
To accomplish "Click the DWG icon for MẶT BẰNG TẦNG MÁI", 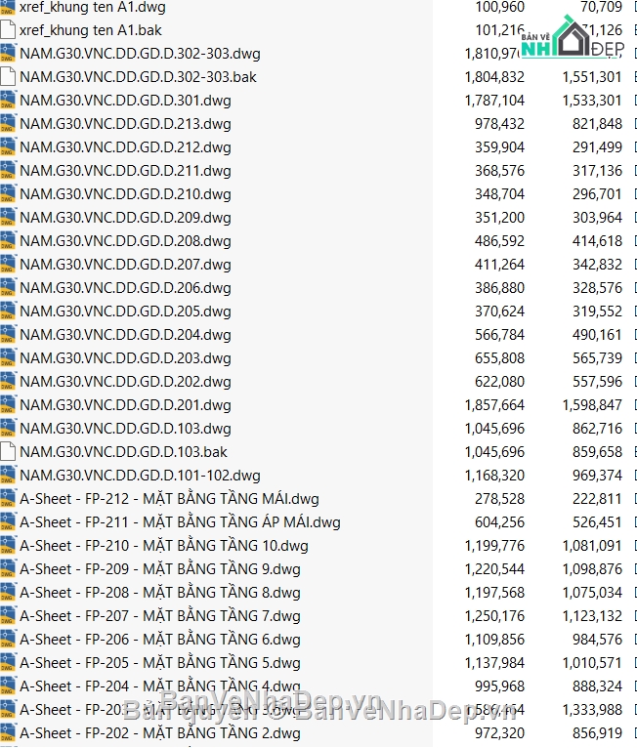I will (x=8, y=498).
